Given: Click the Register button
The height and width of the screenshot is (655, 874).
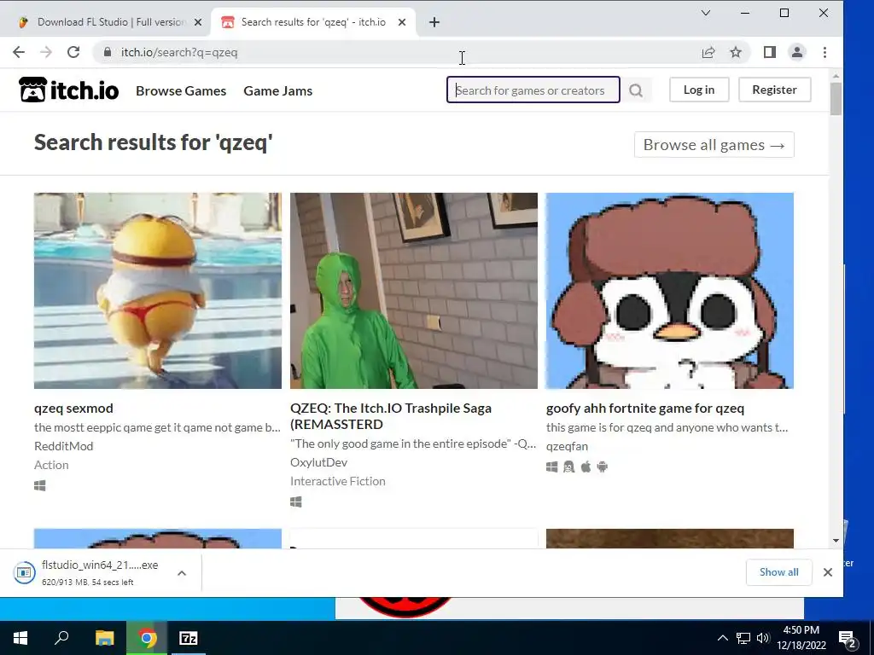Looking at the screenshot, I should pos(774,90).
